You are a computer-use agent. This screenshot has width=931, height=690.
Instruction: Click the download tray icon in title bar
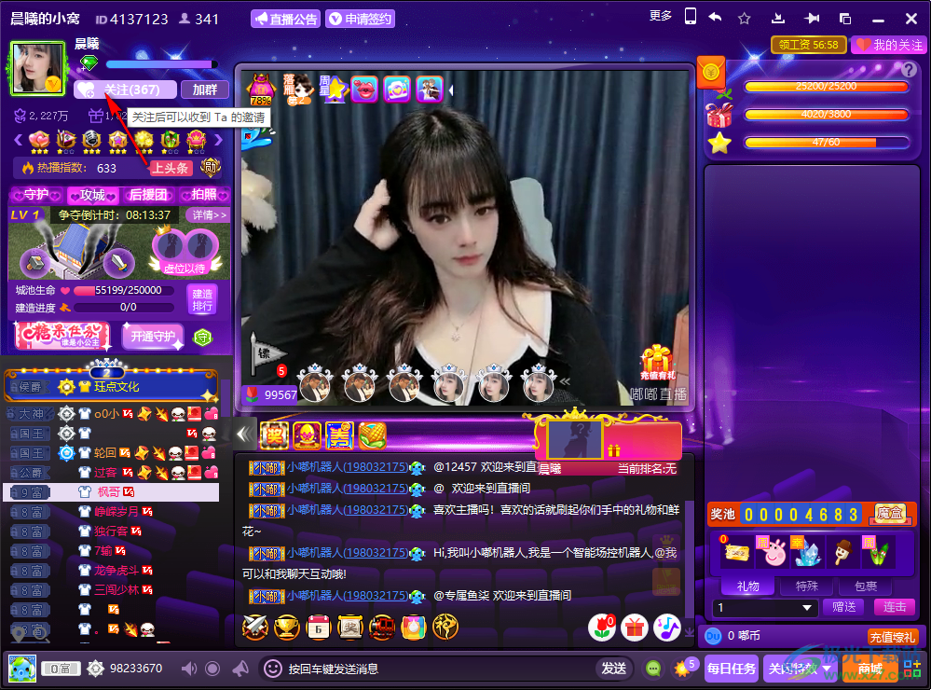[778, 19]
